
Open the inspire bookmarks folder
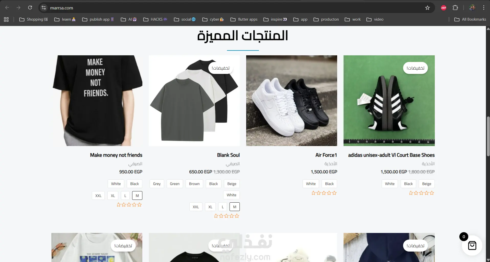coord(275,19)
